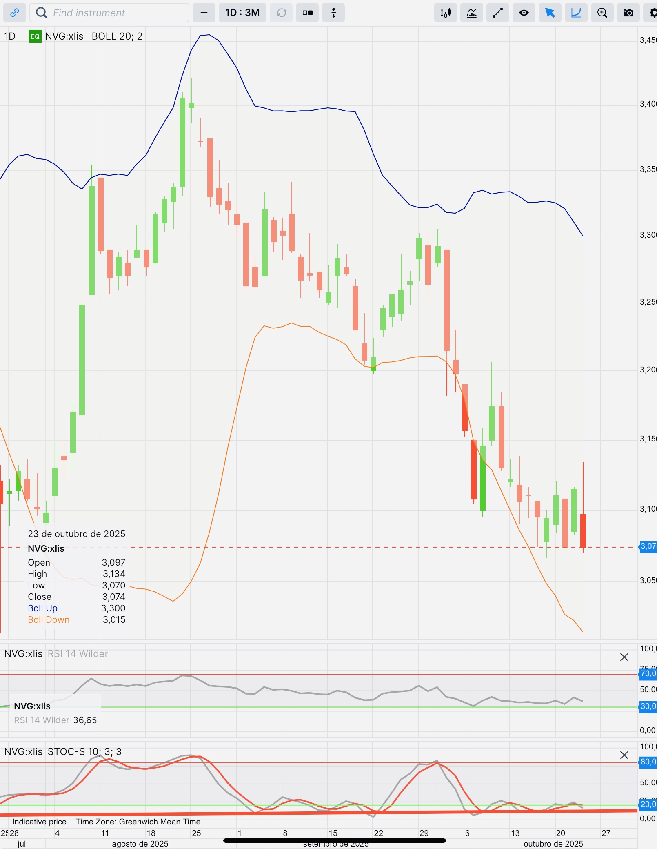Expand the vertical compress arrows control
The image size is (657, 849).
pyautogui.click(x=333, y=13)
